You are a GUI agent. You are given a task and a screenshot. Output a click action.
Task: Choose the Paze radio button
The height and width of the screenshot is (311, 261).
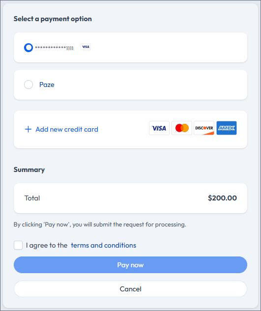click(x=29, y=85)
